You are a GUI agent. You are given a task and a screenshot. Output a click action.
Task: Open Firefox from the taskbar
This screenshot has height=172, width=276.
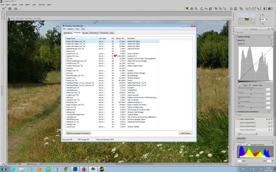(x=84, y=169)
